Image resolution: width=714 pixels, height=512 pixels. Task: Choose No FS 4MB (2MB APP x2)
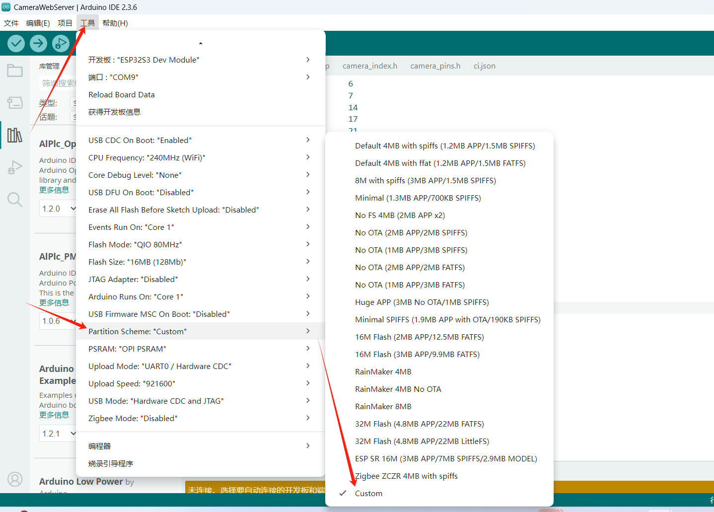coord(439,215)
